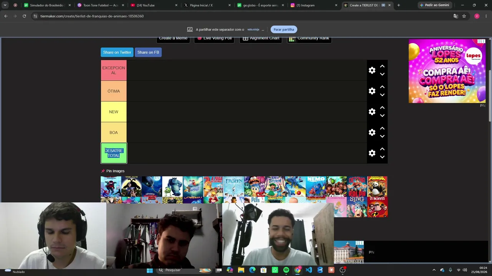Pick the Detona Ralph poster
The image size is (492, 276).
357,186
